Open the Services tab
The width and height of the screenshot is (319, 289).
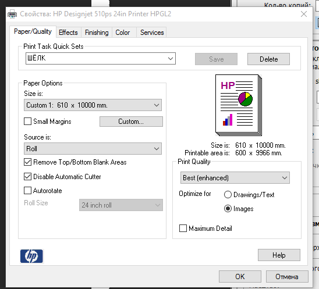pos(152,33)
